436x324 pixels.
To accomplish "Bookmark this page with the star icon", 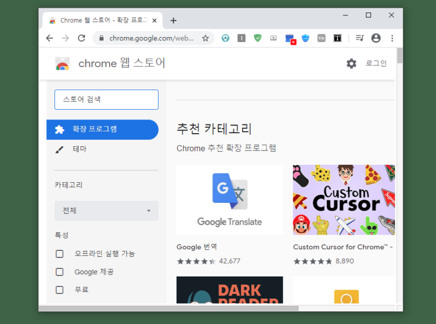I will coord(205,38).
